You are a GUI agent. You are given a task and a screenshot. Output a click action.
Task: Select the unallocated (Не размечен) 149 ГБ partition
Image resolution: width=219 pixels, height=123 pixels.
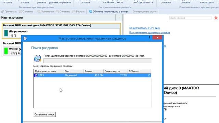61,33
